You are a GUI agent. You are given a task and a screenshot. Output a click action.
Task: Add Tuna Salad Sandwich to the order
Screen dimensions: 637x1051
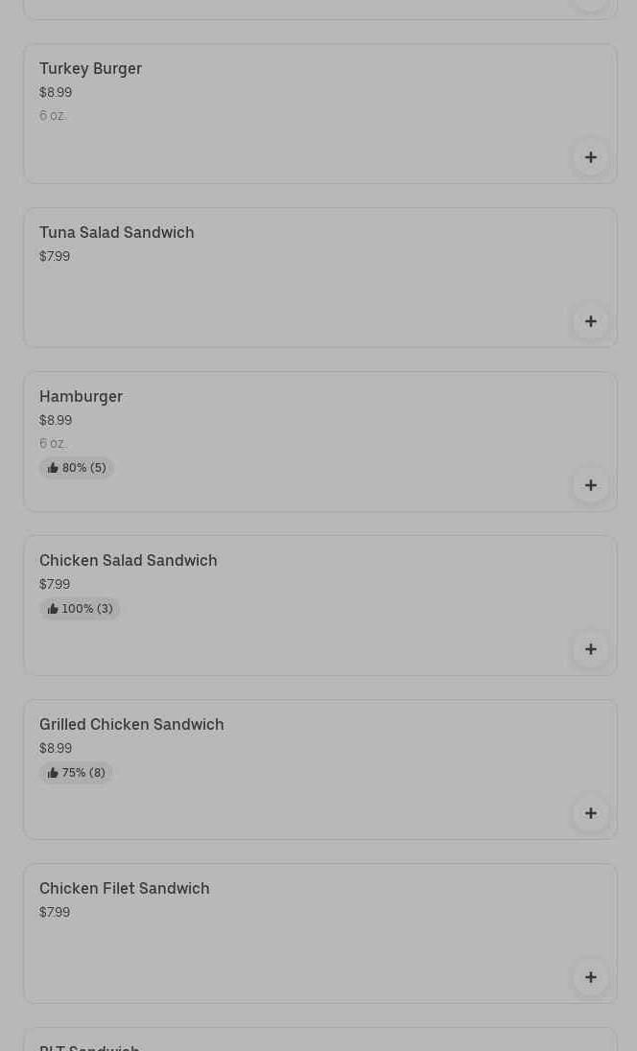[x=590, y=321]
